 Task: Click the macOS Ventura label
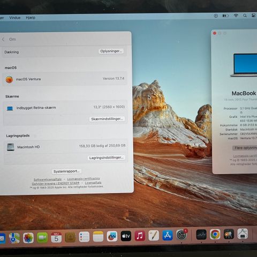click(x=28, y=79)
